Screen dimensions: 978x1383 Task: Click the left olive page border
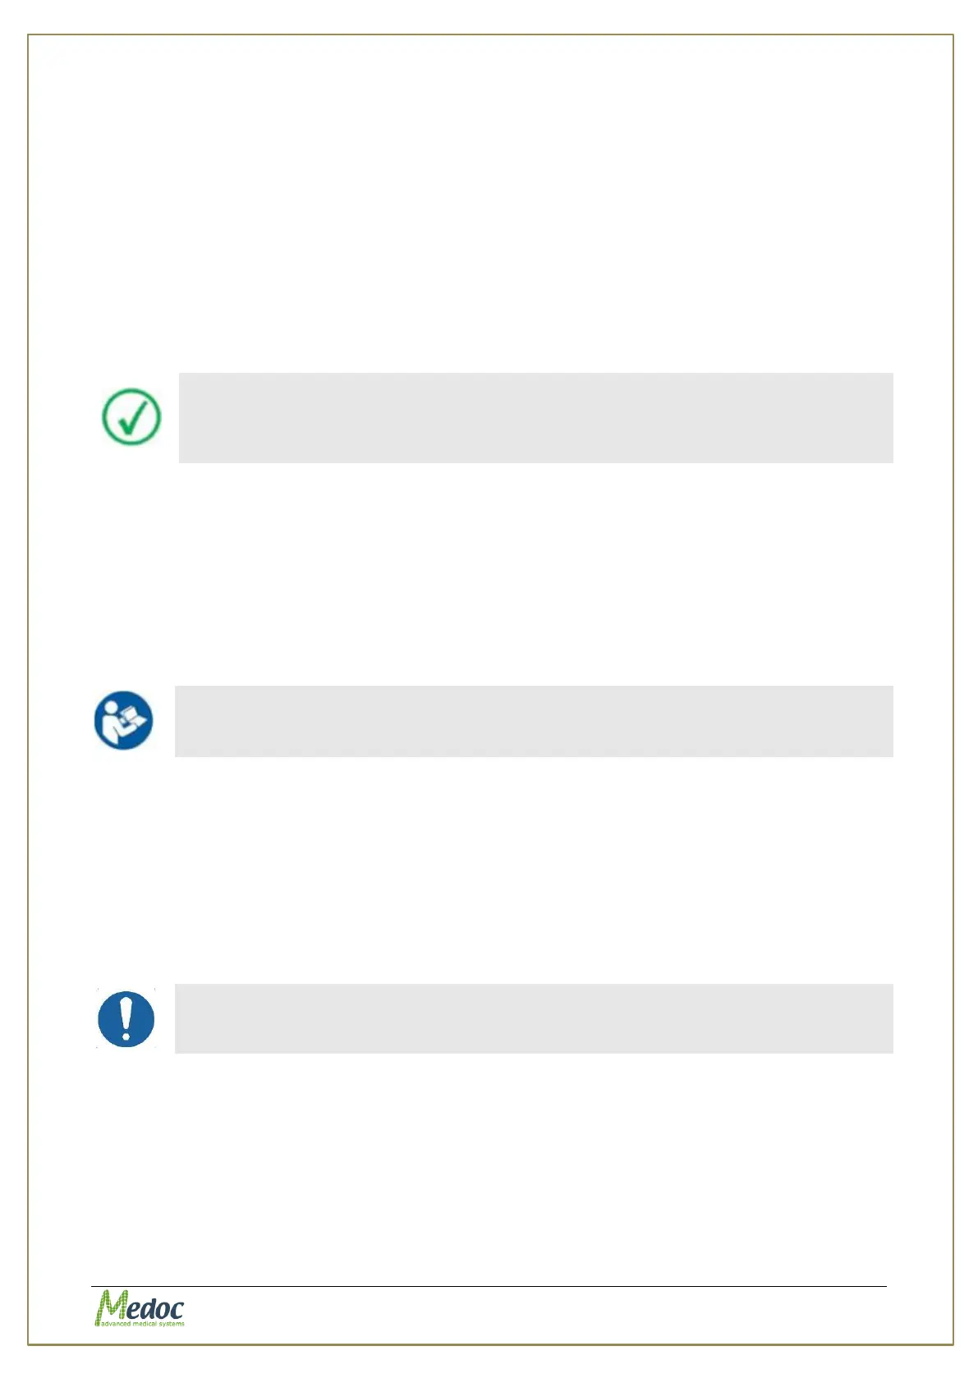point(28,689)
